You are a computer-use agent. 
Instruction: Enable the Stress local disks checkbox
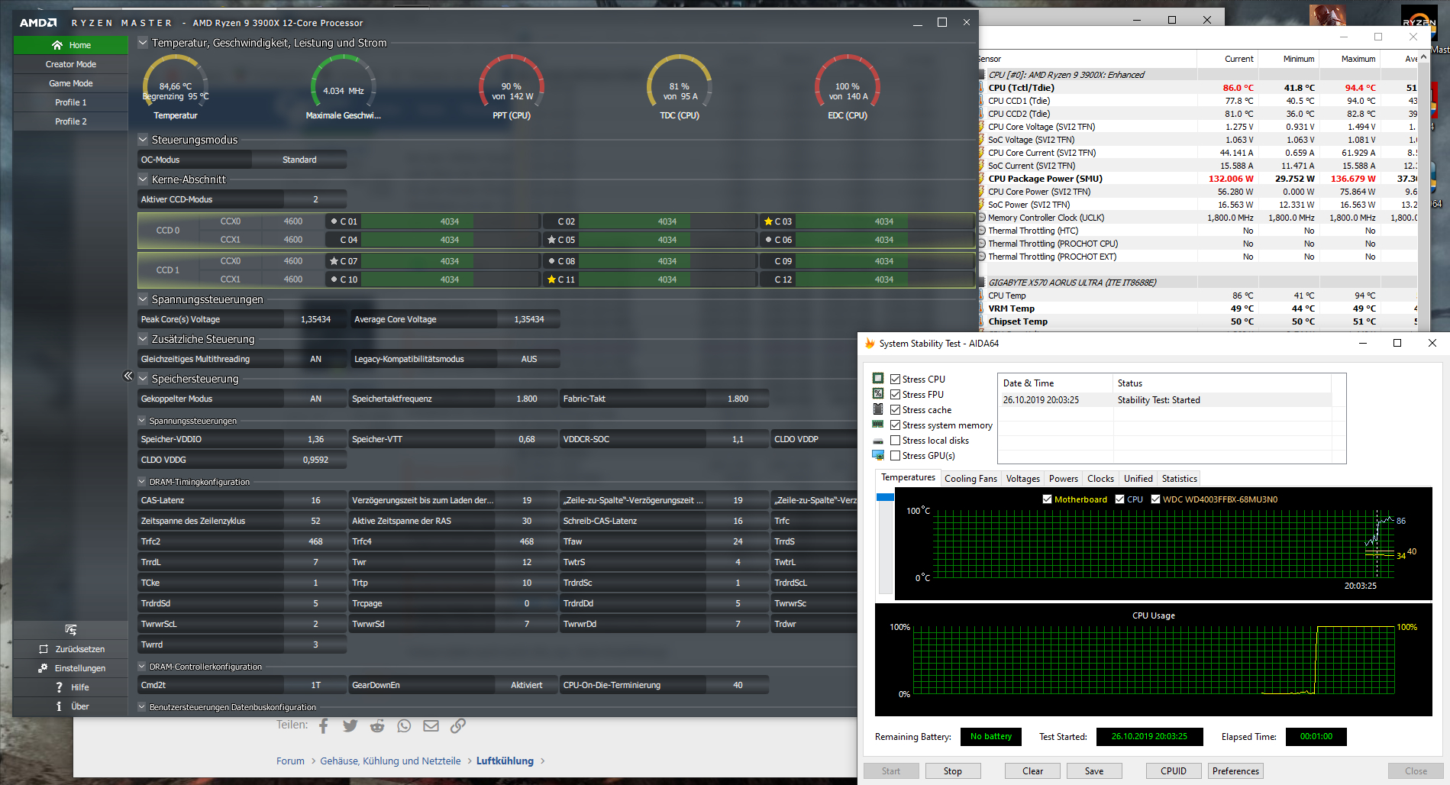(x=896, y=440)
